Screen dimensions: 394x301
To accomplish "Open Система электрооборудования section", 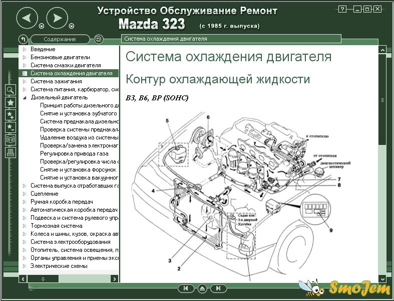I will [71, 242].
